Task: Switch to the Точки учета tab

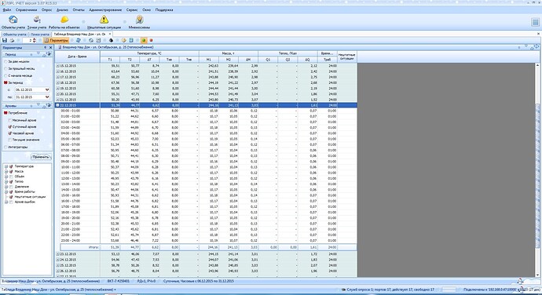Action: coord(40,35)
